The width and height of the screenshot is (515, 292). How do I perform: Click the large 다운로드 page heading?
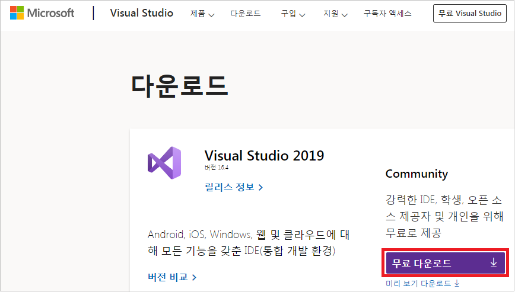179,86
